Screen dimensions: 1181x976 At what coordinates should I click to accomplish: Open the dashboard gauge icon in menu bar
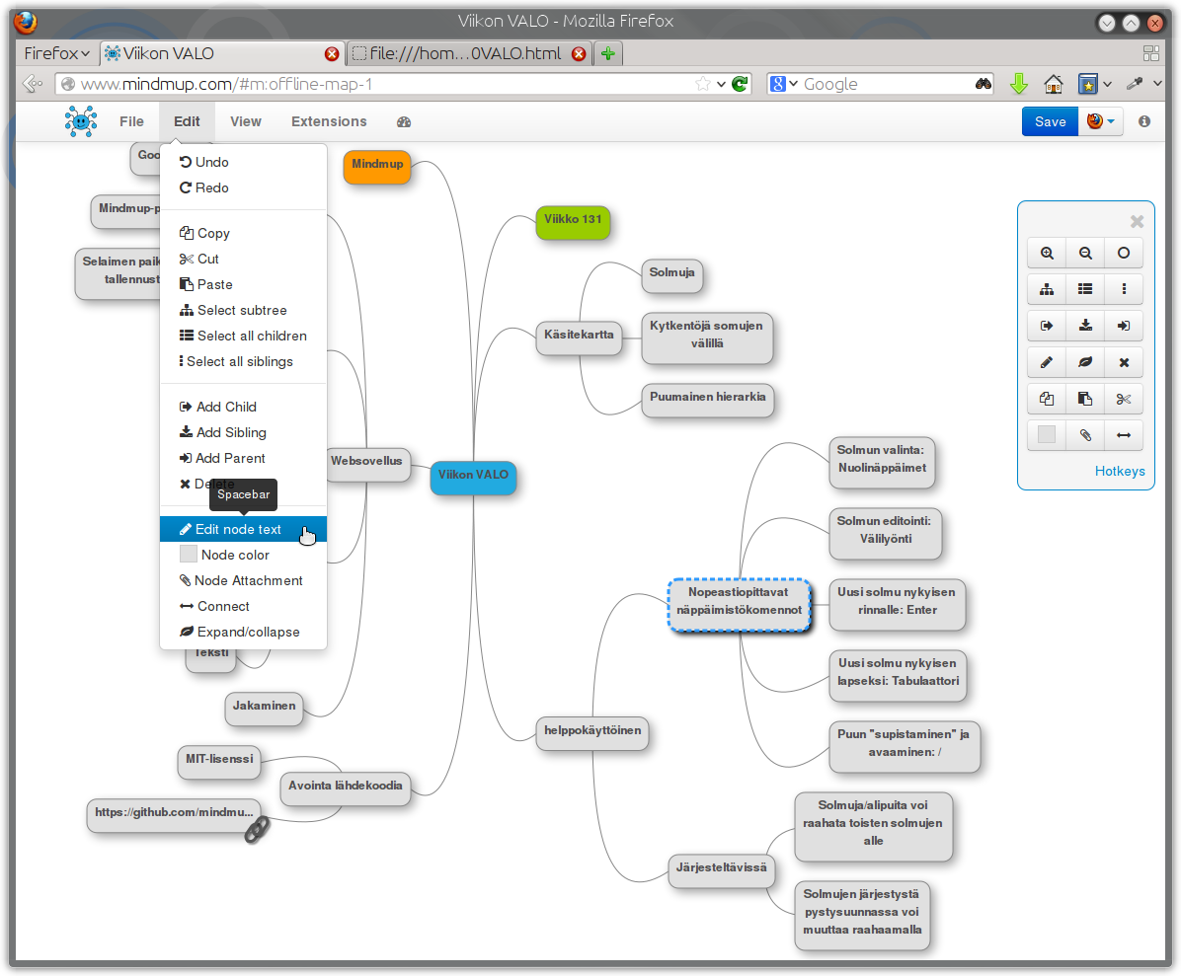[x=404, y=122]
